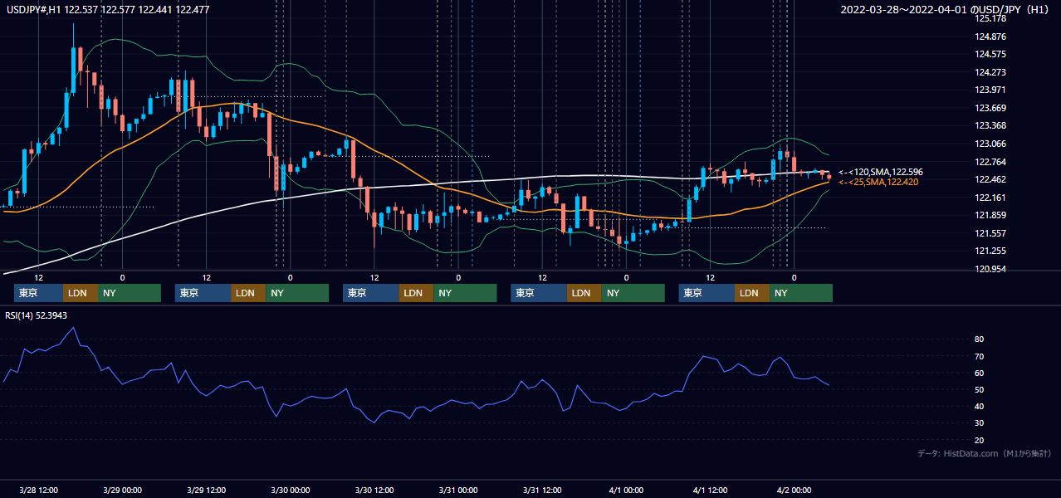This screenshot has width=1061, height=498.
Task: Select the 123.368 price axis value
Action: [x=990, y=126]
